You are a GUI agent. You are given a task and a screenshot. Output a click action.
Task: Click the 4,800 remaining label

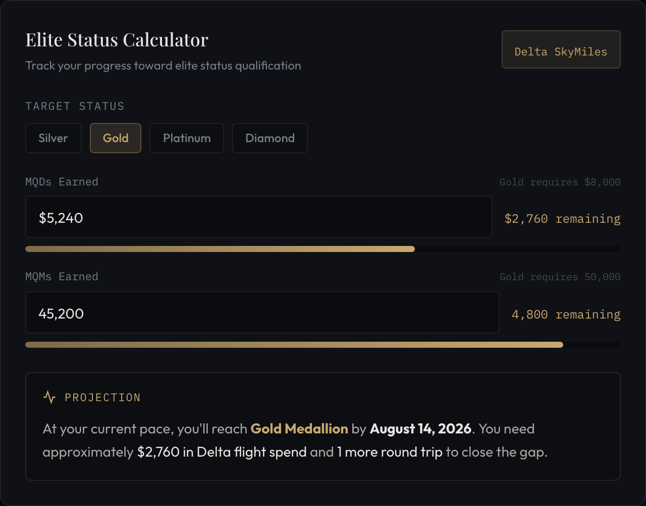pos(565,314)
